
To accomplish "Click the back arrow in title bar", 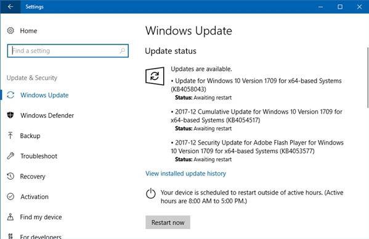I will pyautogui.click(x=10, y=7).
